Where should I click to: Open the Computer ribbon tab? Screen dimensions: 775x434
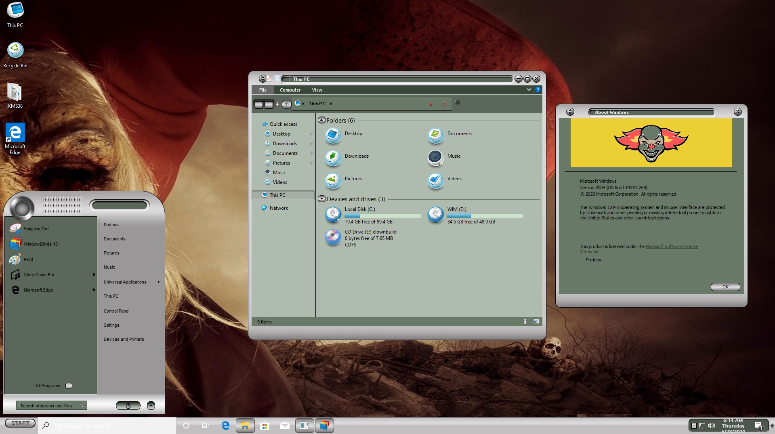[x=290, y=90]
